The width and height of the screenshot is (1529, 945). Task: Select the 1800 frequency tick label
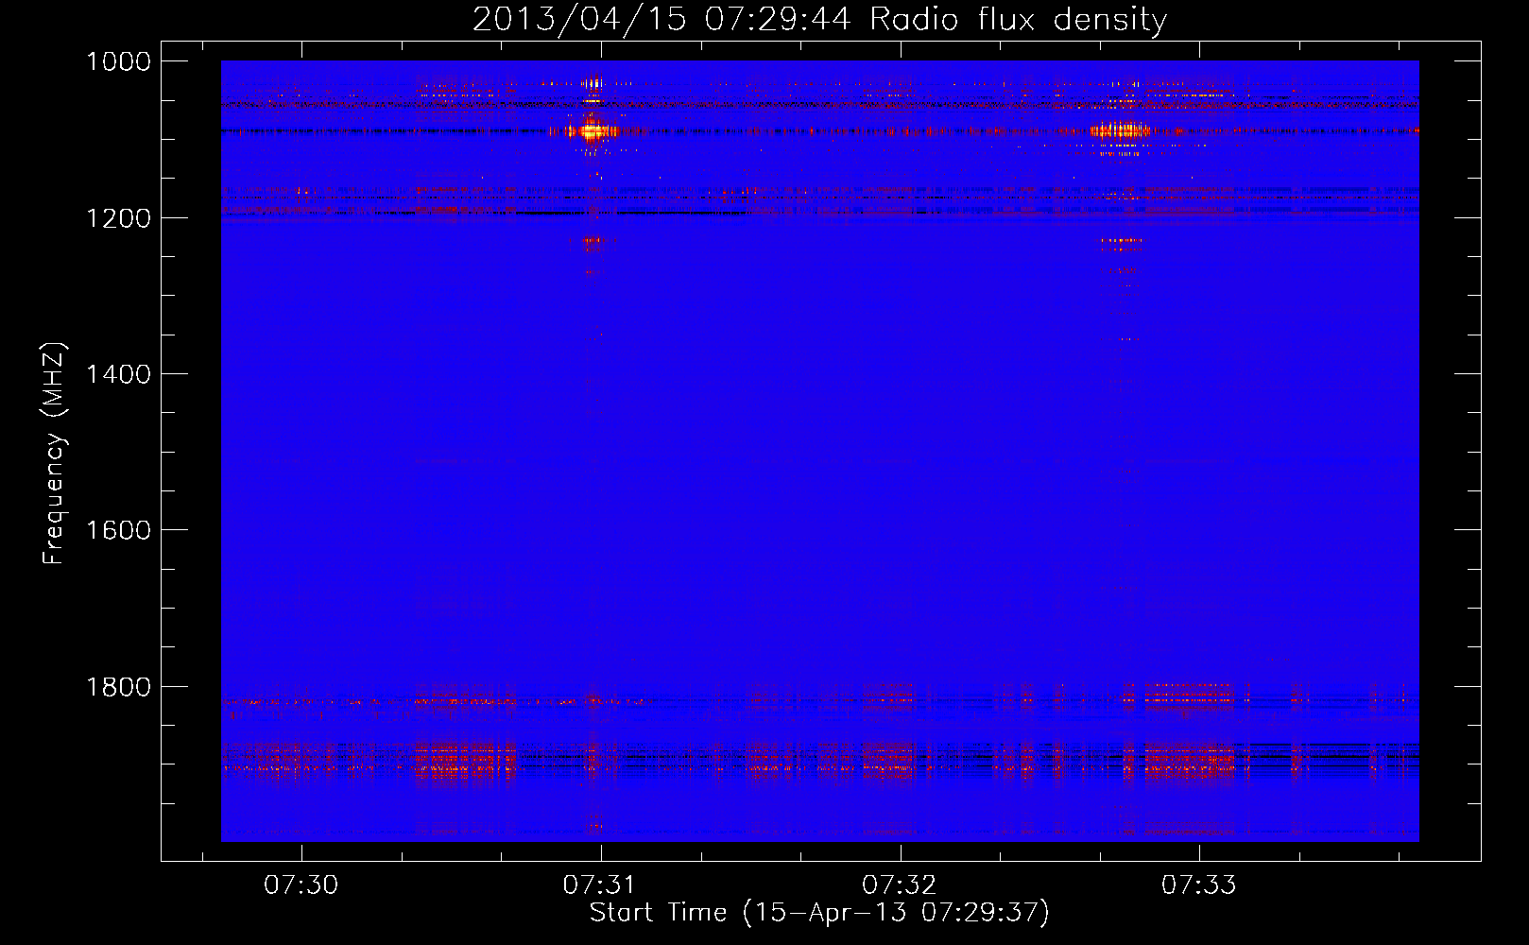click(x=118, y=687)
